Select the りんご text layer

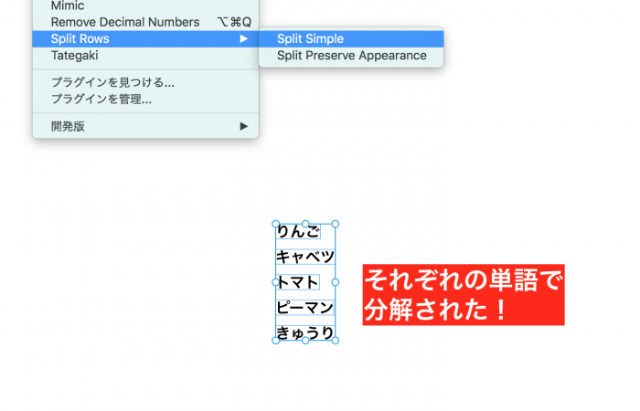pyautogui.click(x=298, y=232)
